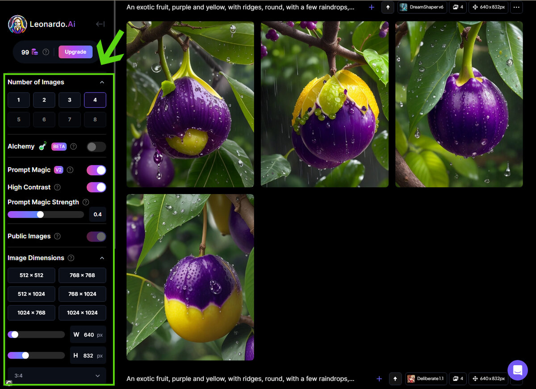
Task: Open the yellow-topped fruit thumbnail in the middle
Action: 325,104
